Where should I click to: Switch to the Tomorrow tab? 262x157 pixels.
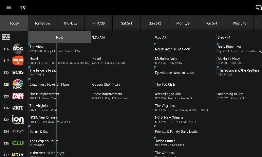point(42,23)
